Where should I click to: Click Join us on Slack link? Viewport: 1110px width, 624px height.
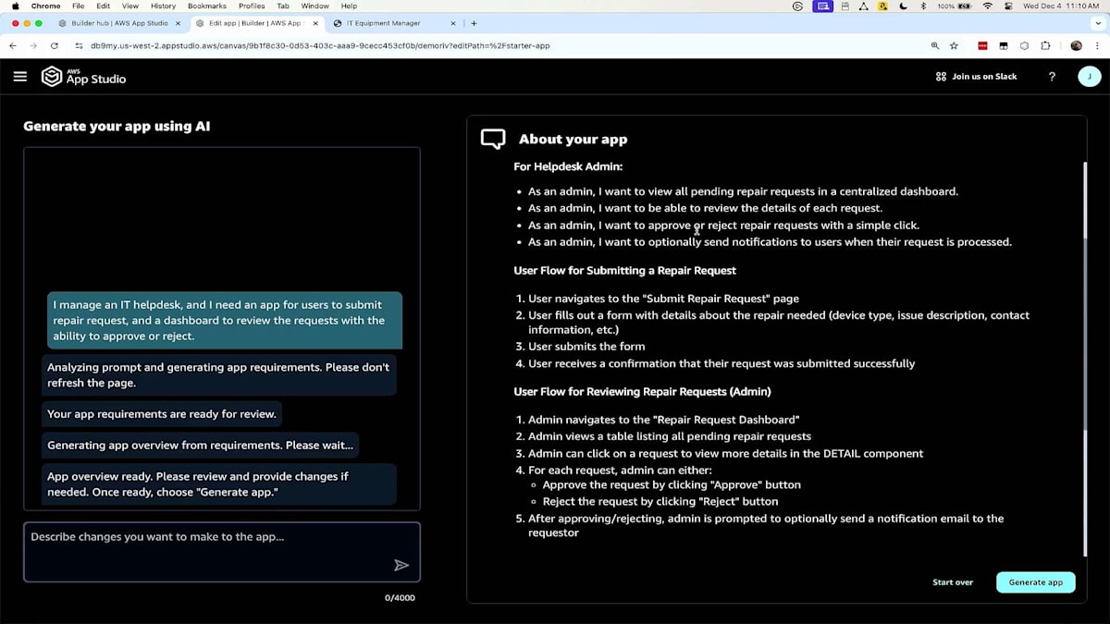pos(976,77)
